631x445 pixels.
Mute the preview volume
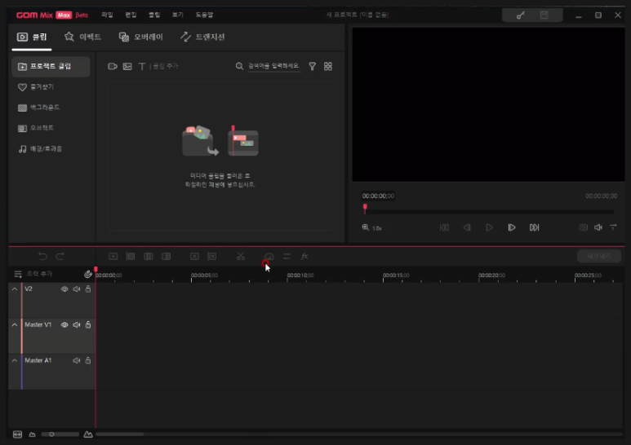(x=598, y=227)
